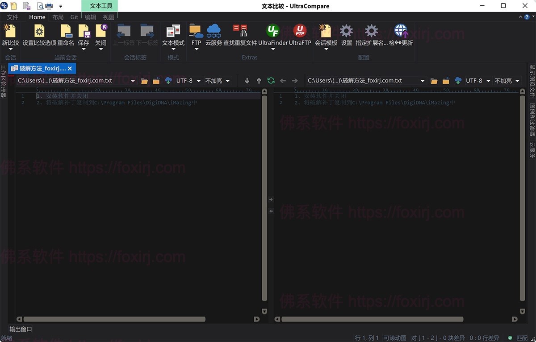Open the 文件 file menu
536x342 pixels.
[13, 17]
